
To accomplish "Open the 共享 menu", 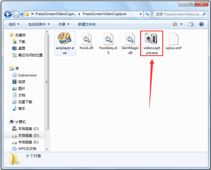I will pos(64,24).
